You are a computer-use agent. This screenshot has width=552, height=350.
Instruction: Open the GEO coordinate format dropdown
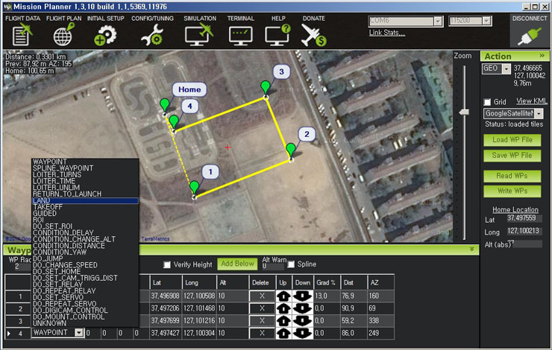pos(506,69)
